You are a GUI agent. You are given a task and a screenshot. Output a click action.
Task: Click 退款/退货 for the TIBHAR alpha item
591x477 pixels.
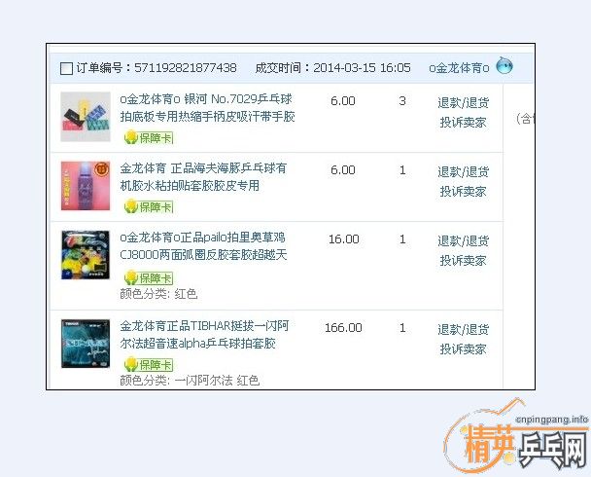coord(463,329)
